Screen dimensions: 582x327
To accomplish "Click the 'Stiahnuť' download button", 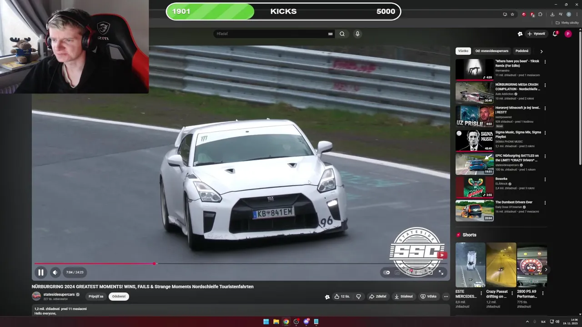I will 404,297.
